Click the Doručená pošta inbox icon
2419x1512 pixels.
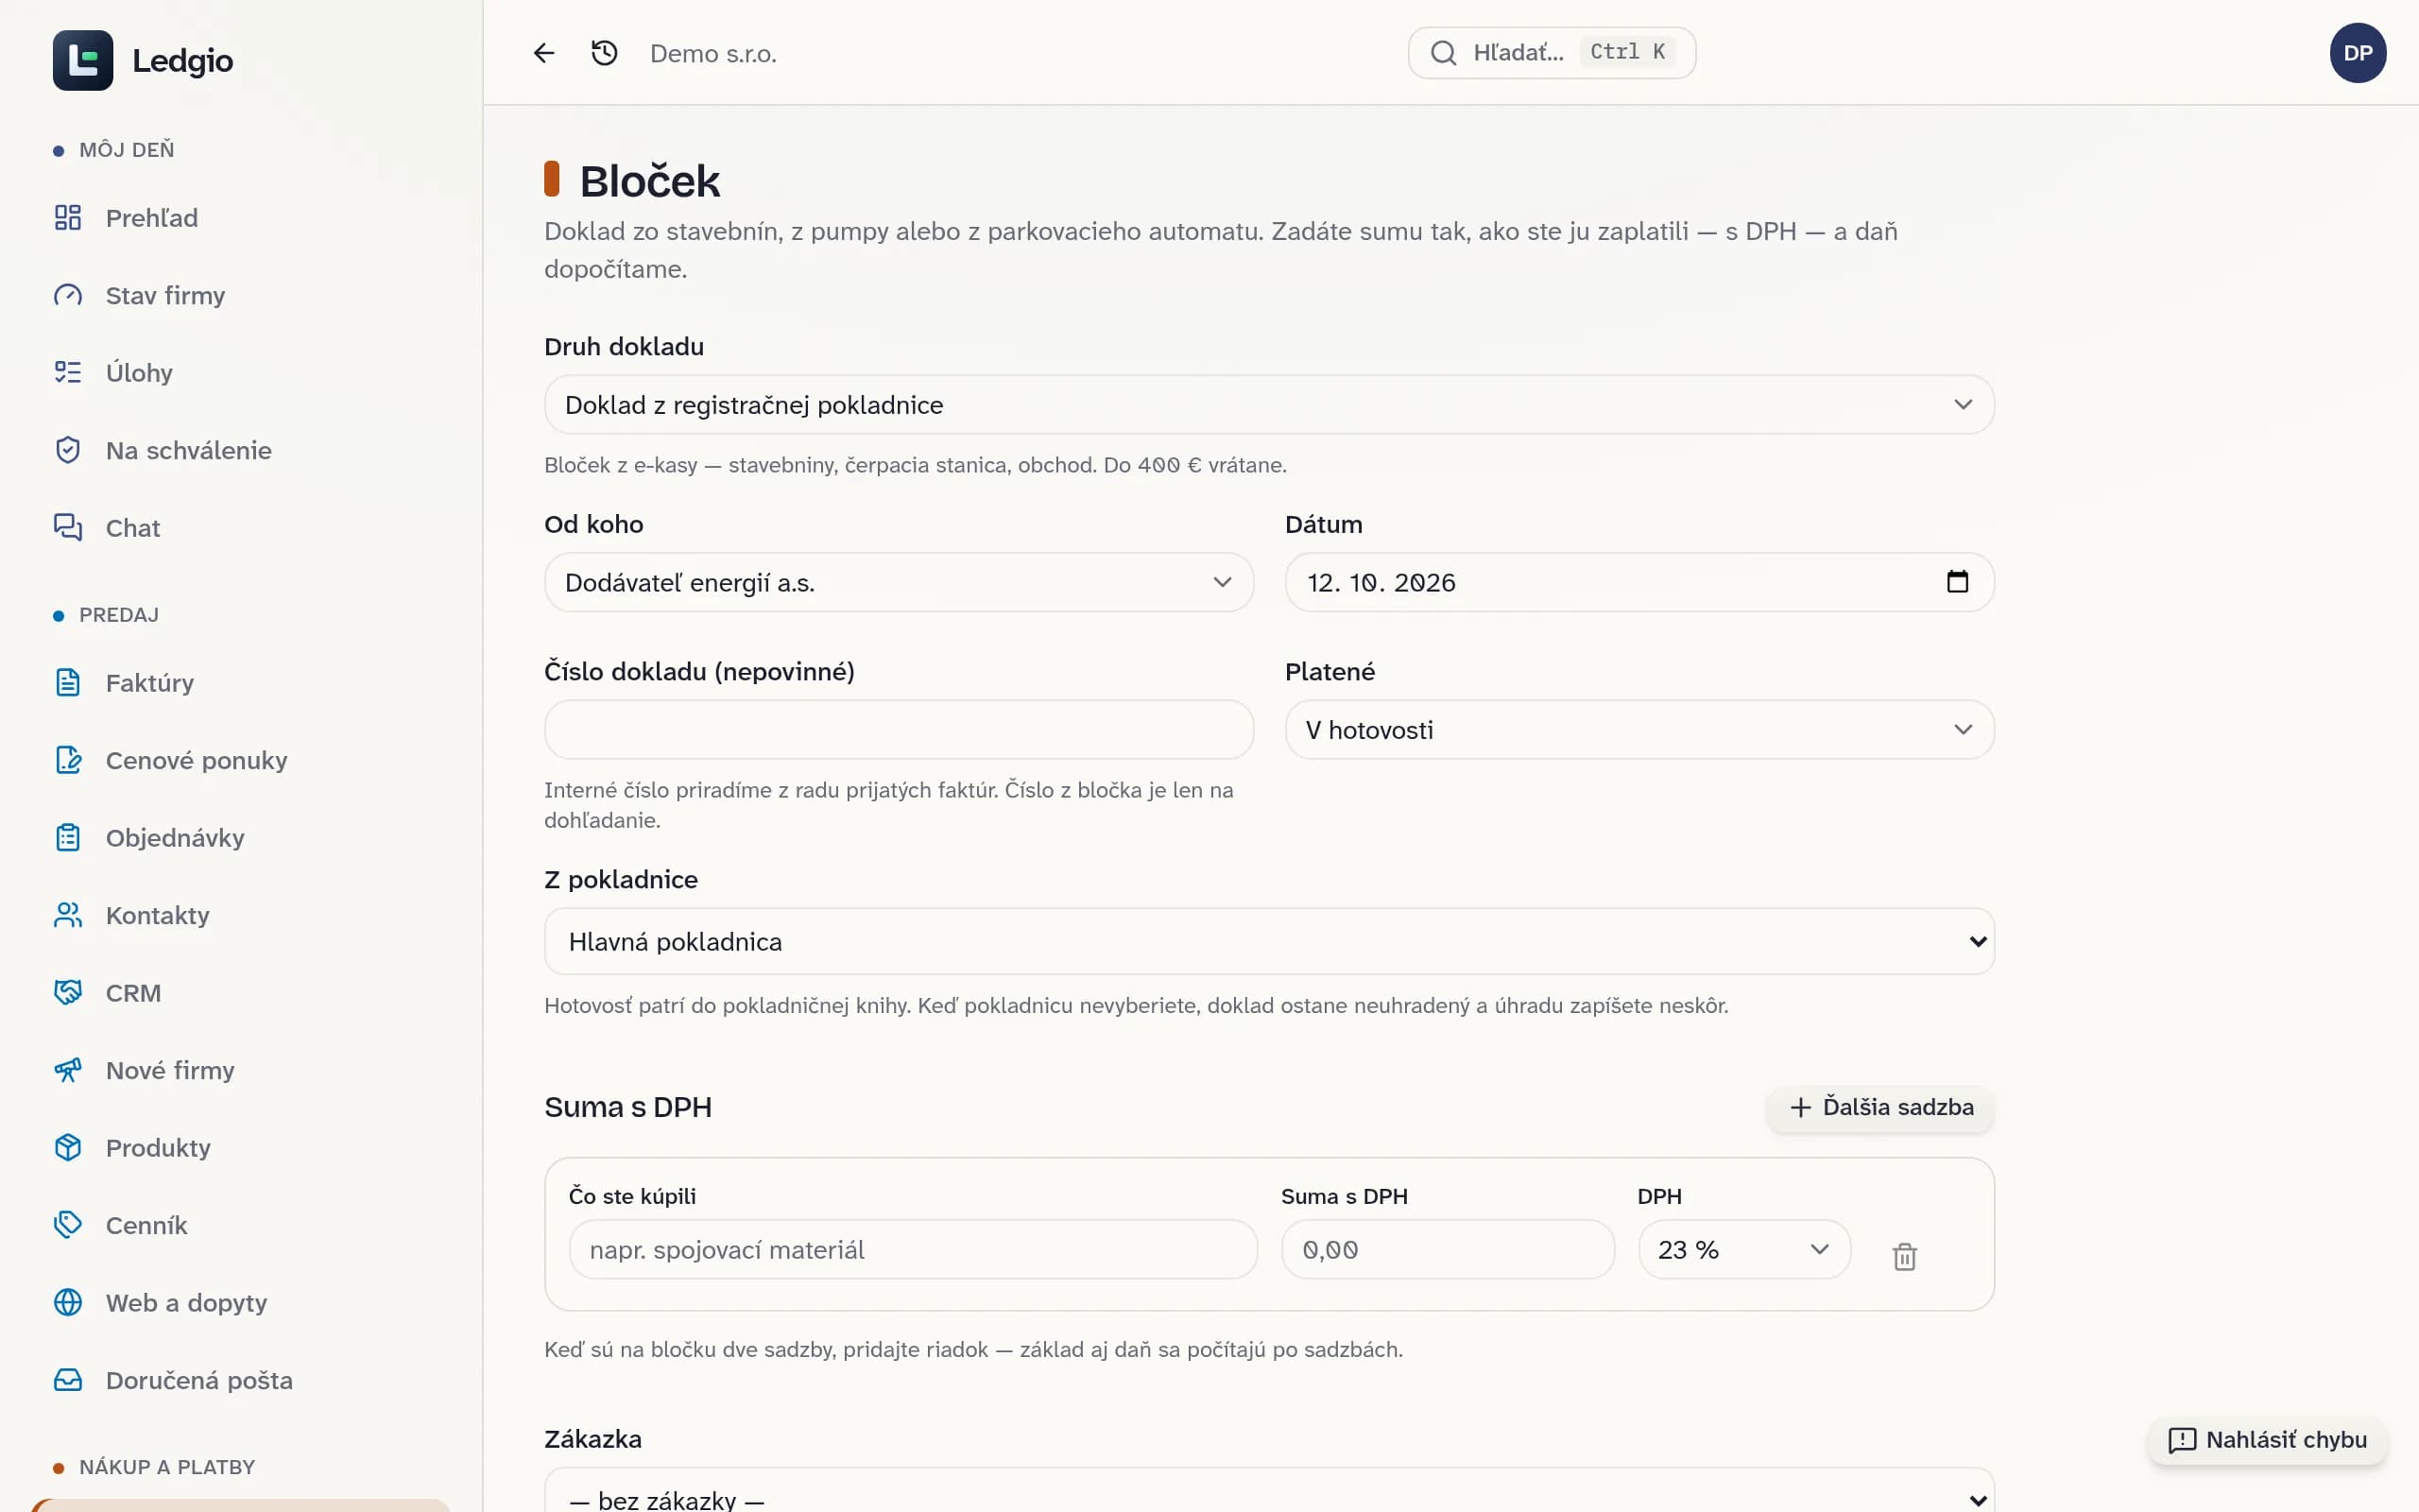click(x=68, y=1380)
